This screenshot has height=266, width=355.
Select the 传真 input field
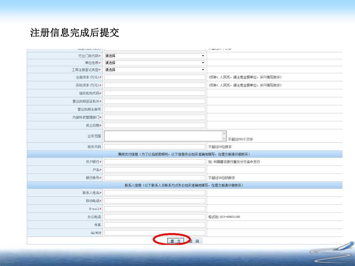(155, 225)
